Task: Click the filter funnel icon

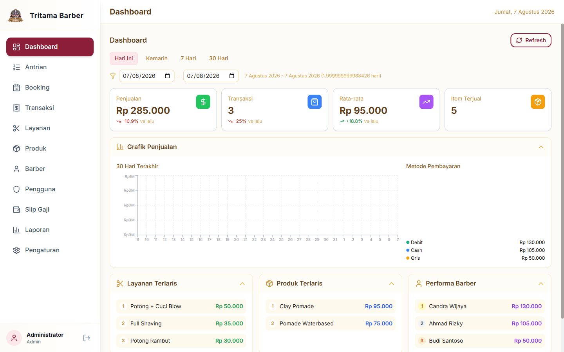Action: (x=113, y=76)
